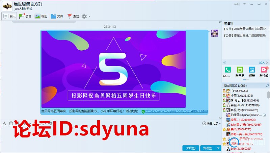
Task: Click the 关闭(C) button
Action: (x=191, y=148)
